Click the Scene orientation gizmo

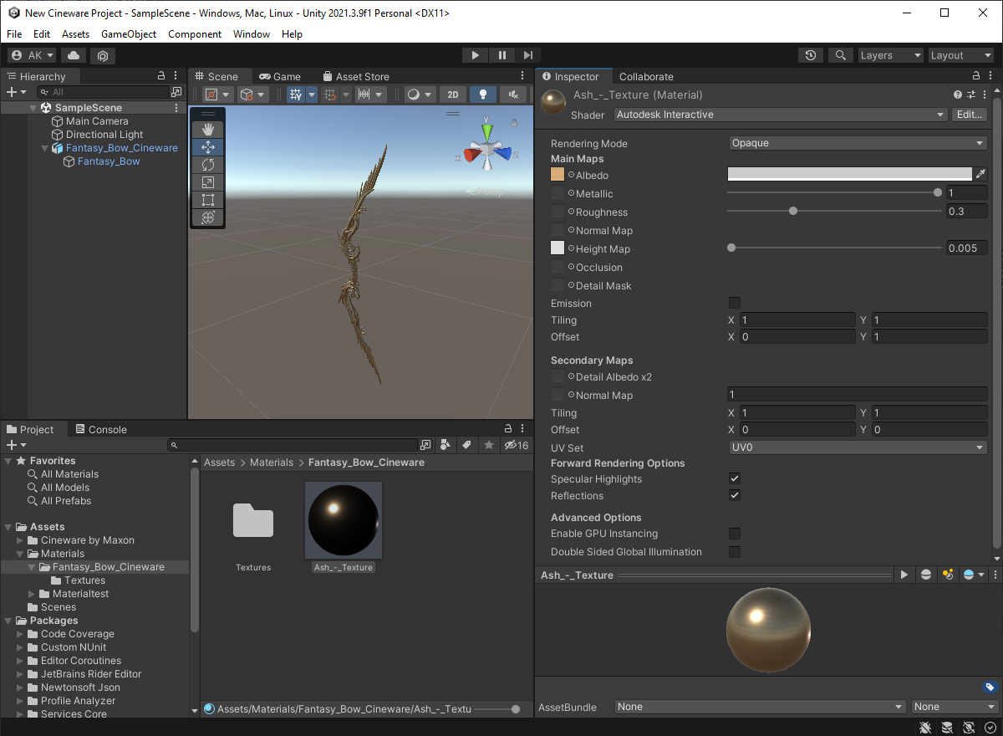pyautogui.click(x=487, y=151)
